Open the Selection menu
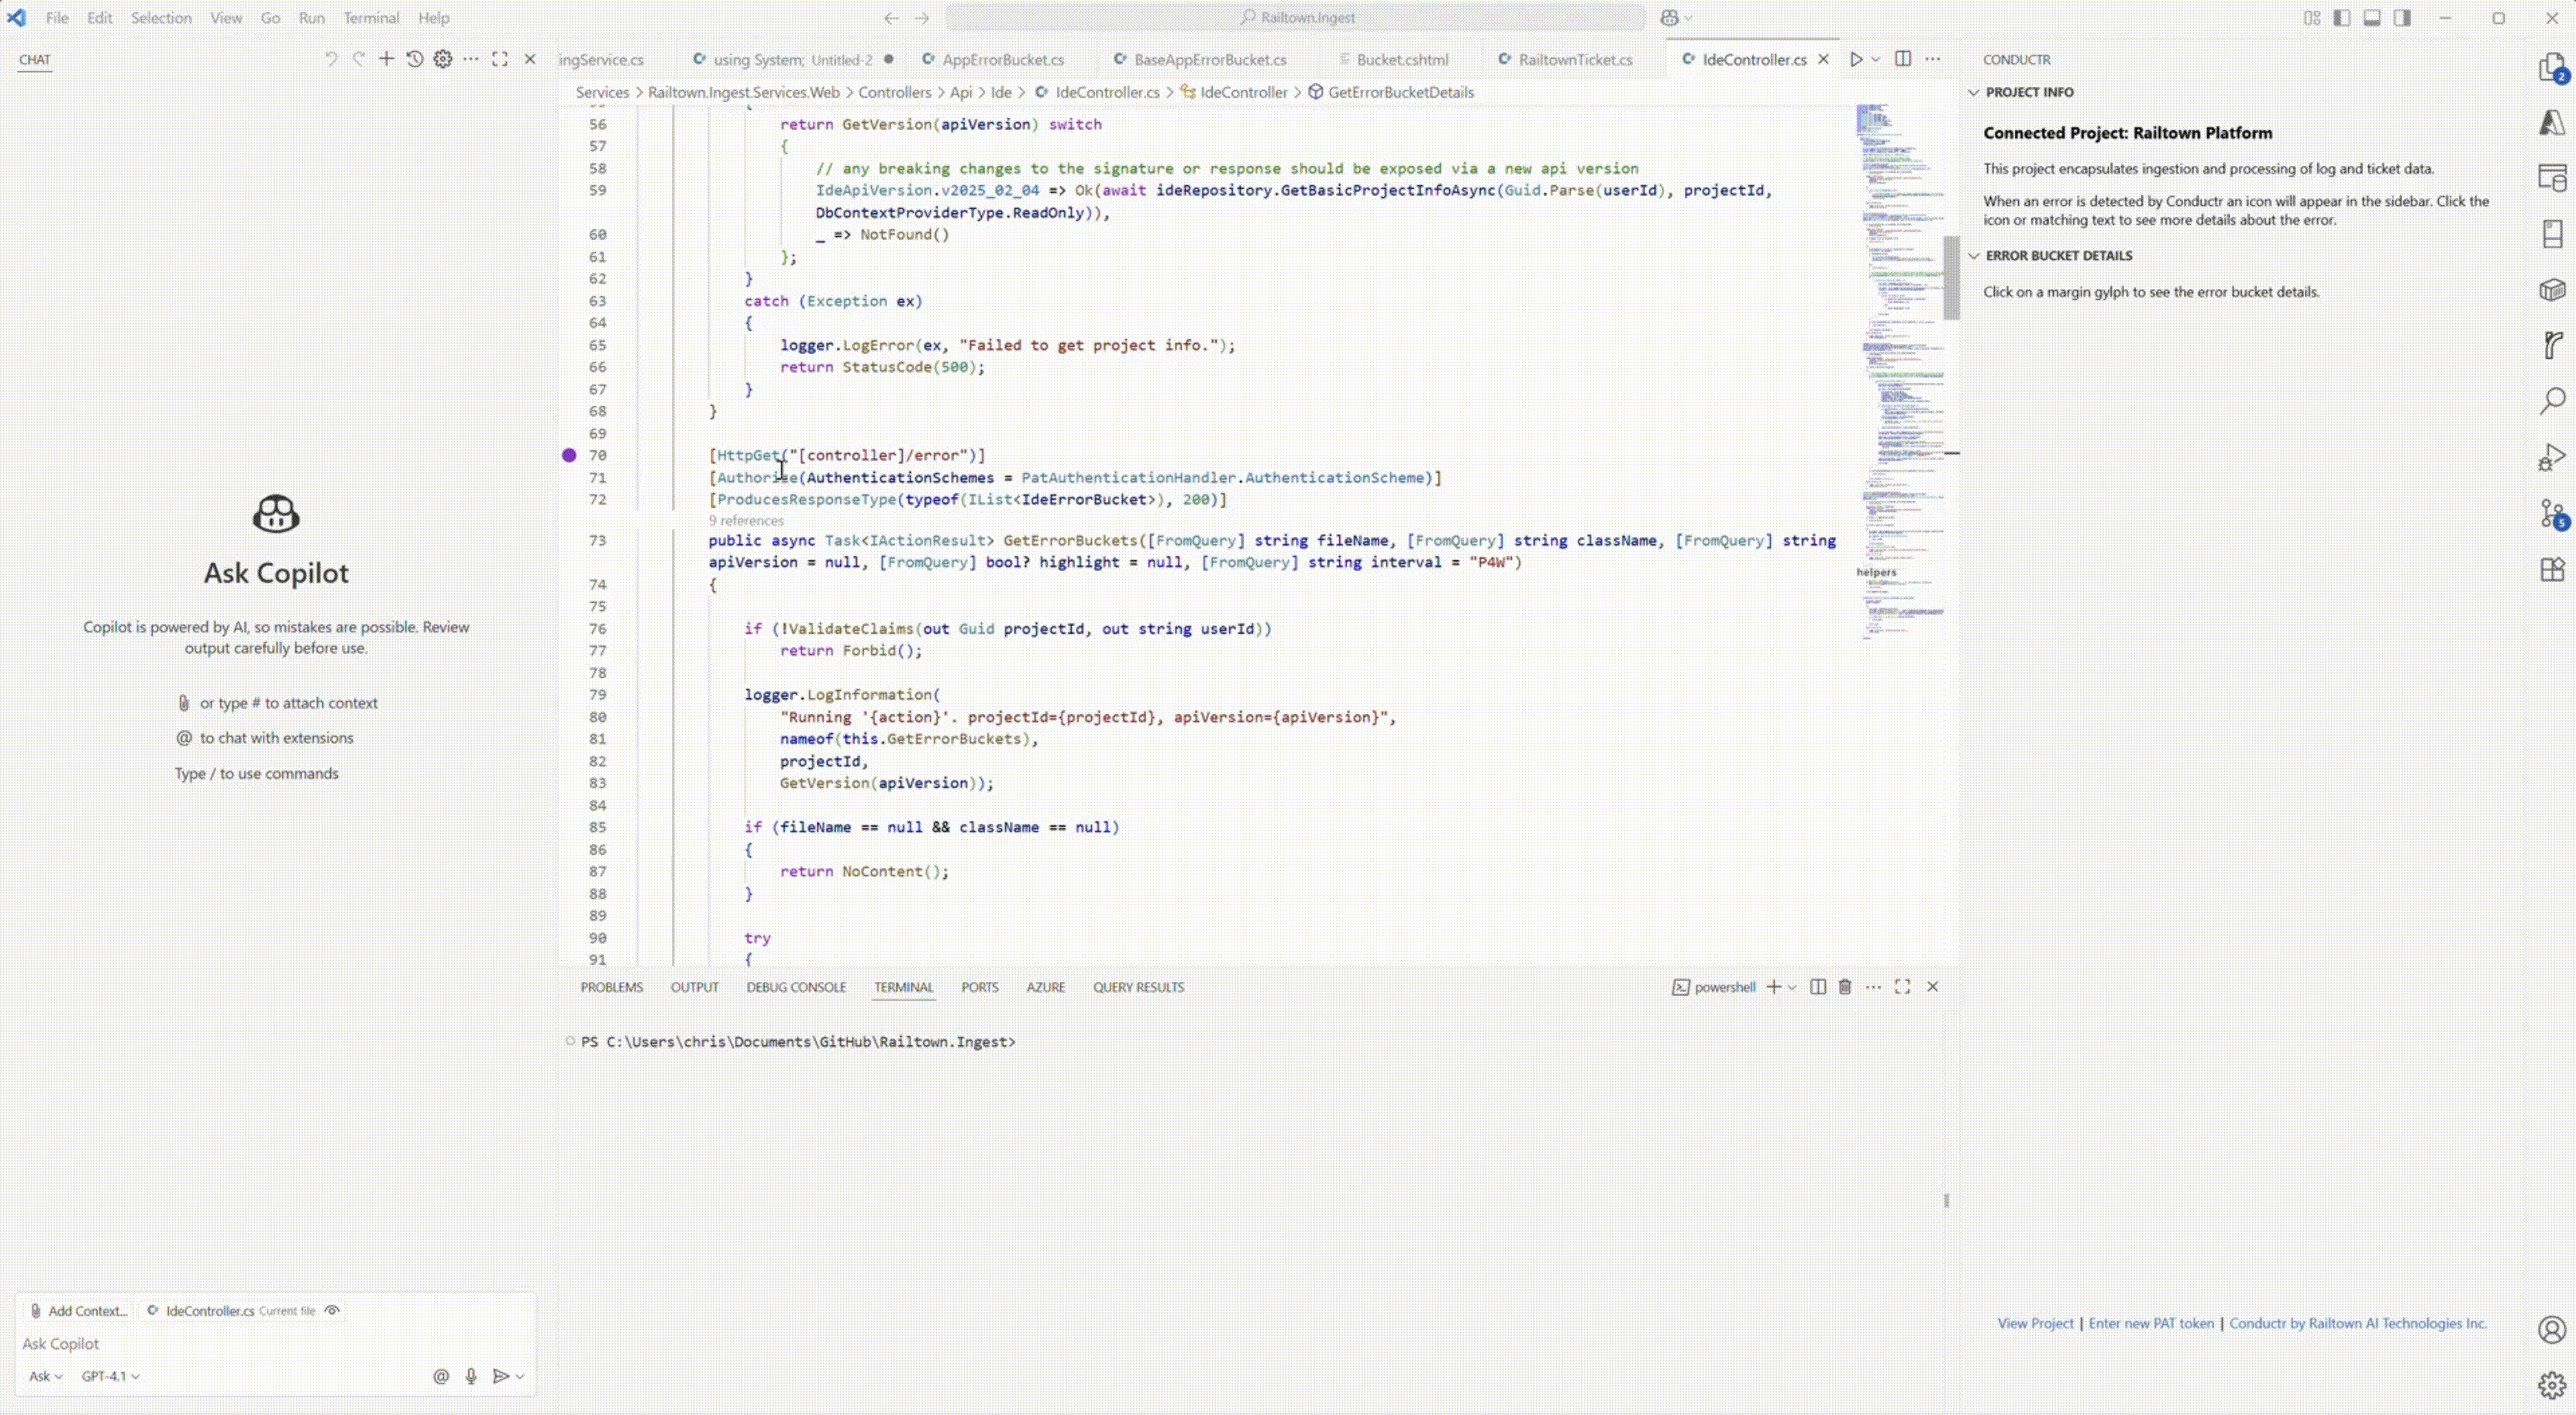The width and height of the screenshot is (2576, 1415). pyautogui.click(x=161, y=18)
